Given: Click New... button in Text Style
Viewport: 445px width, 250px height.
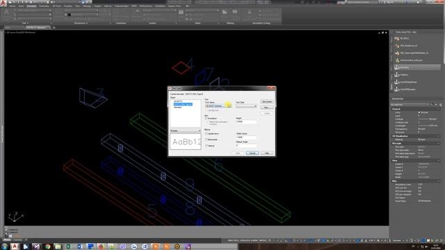Looking at the screenshot, I should point(267,108).
